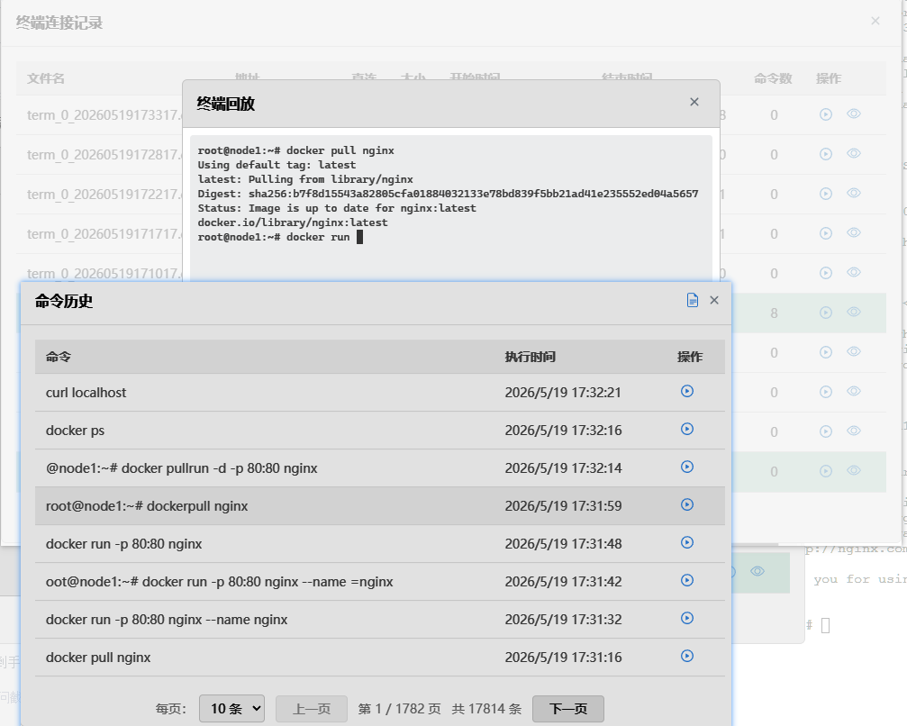Close the 命令历史 dialog
The height and width of the screenshot is (726, 907).
pyautogui.click(x=714, y=300)
